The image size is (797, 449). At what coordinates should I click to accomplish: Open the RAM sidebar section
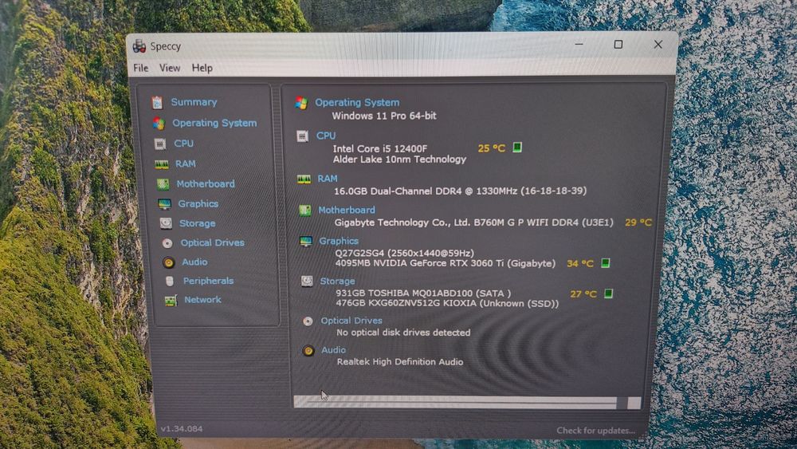pos(186,163)
